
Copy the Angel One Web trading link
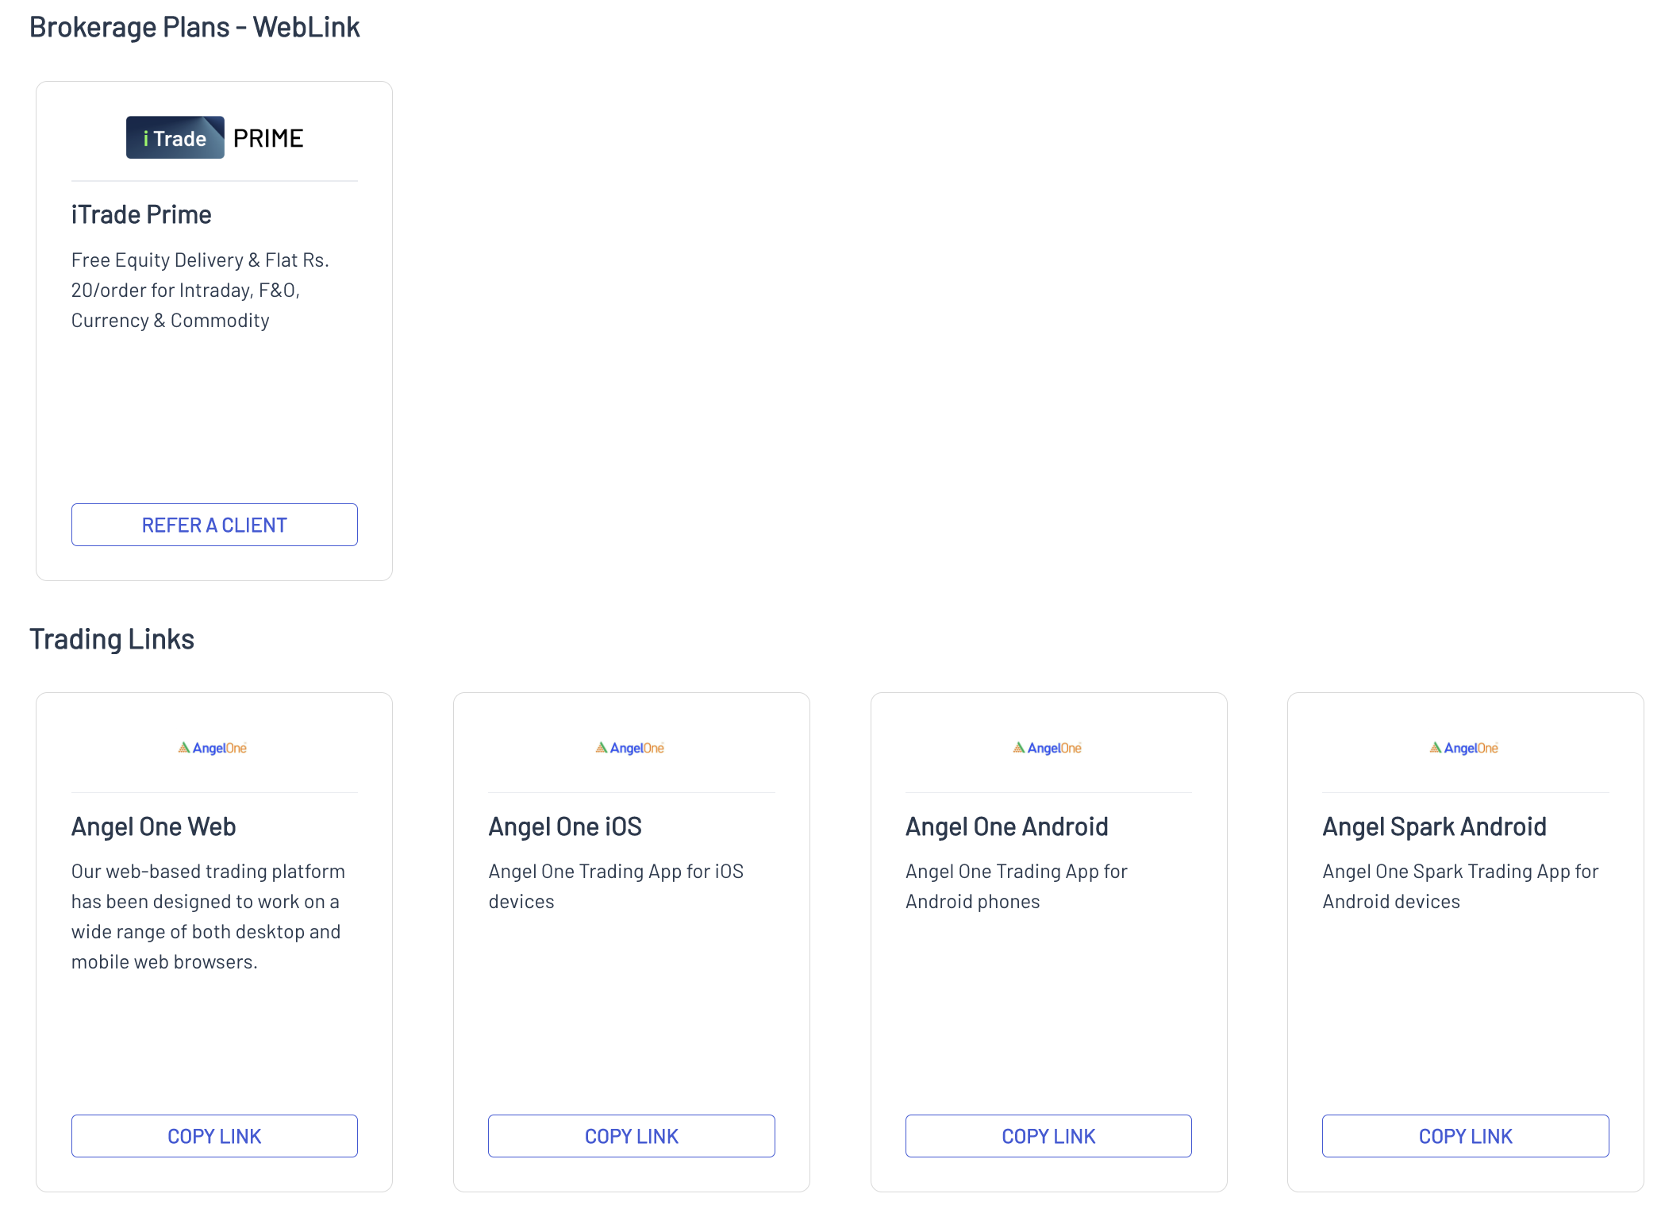tap(214, 1136)
